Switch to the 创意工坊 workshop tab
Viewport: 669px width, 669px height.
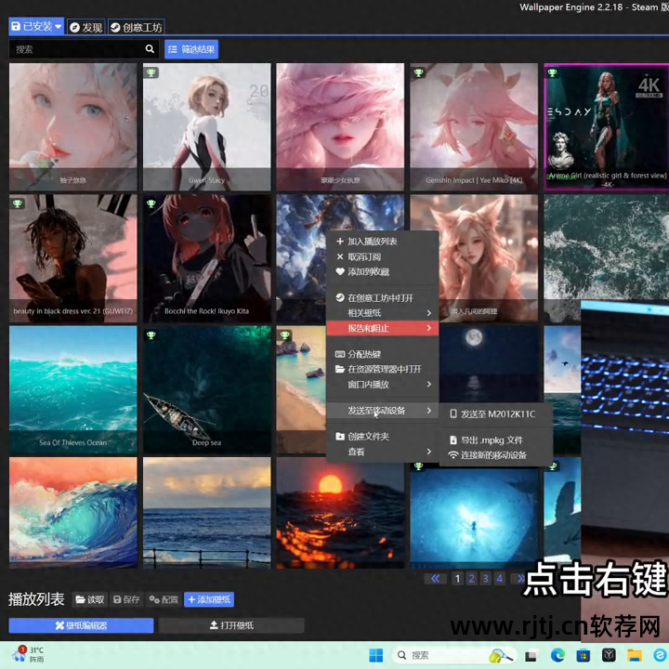136,27
